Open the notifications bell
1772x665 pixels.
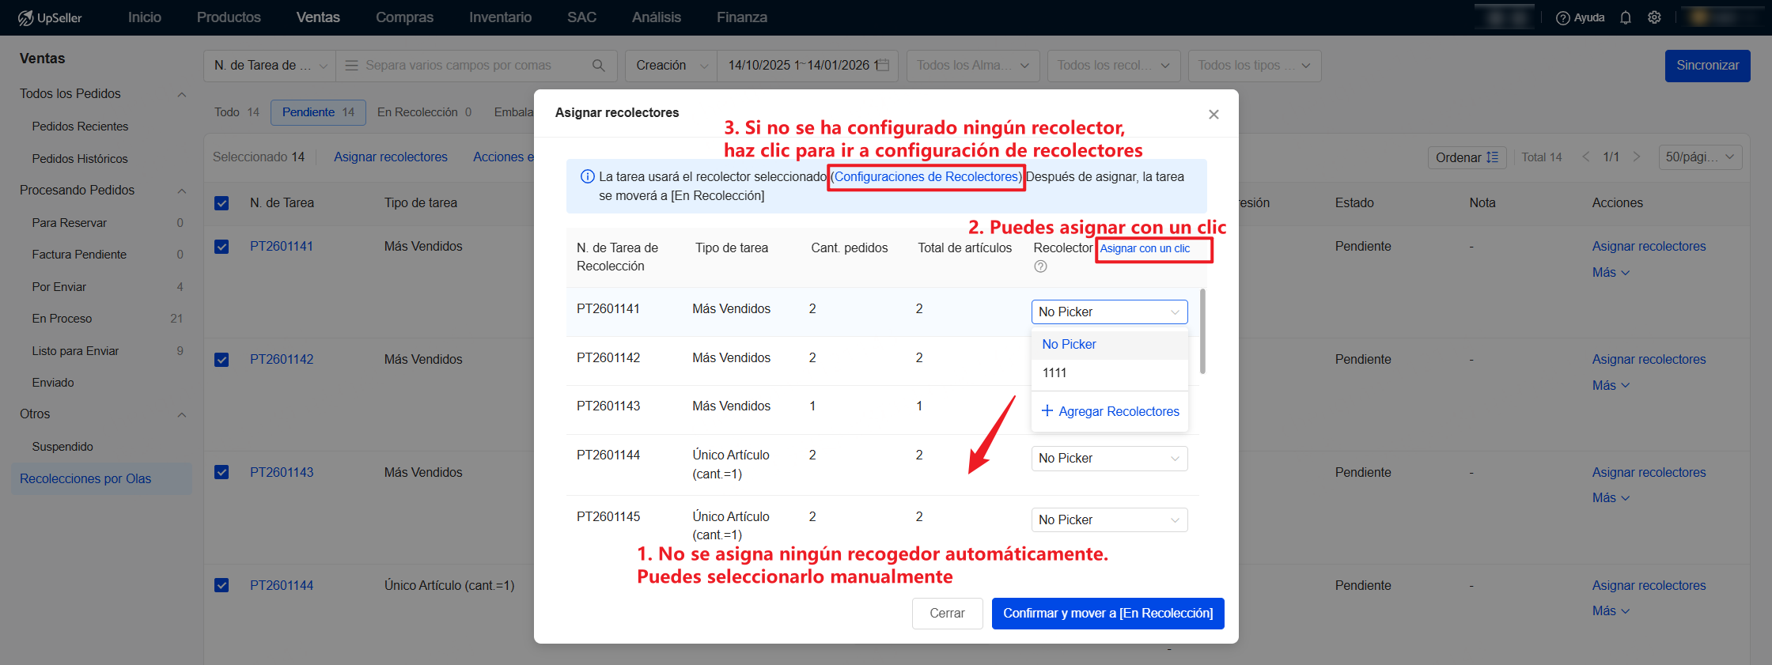[1626, 17]
